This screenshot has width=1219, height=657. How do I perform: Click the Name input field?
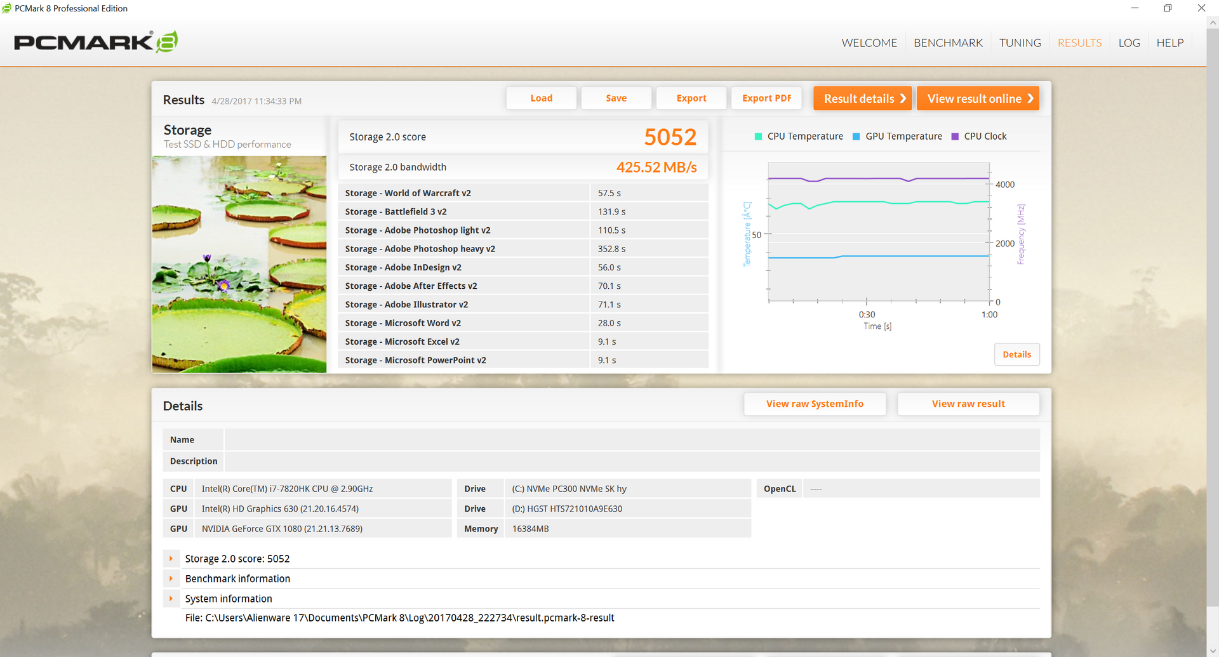point(632,440)
